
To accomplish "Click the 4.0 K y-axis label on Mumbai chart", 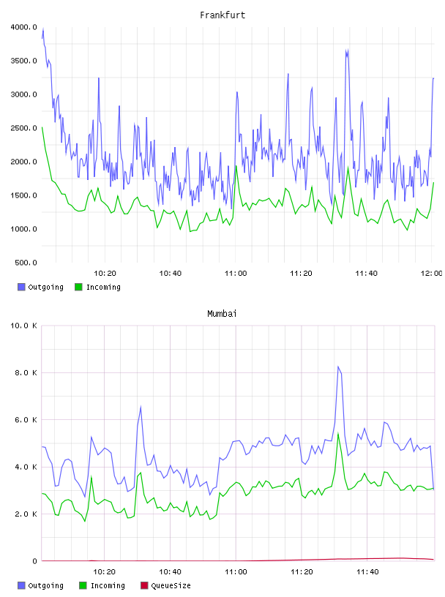I will click(26, 468).
